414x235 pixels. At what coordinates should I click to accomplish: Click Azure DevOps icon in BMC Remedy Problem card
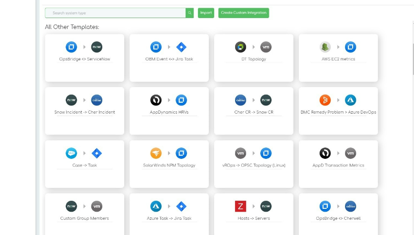351,100
